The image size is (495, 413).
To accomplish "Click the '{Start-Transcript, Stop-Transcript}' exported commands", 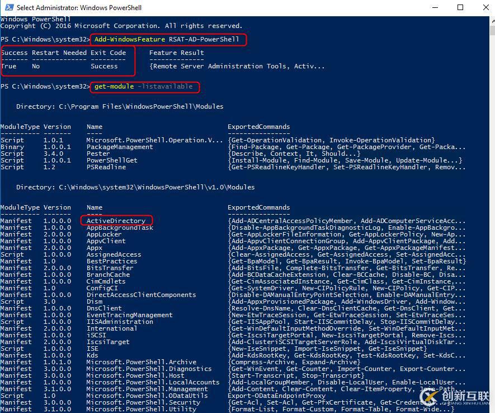I will [x=296, y=375].
